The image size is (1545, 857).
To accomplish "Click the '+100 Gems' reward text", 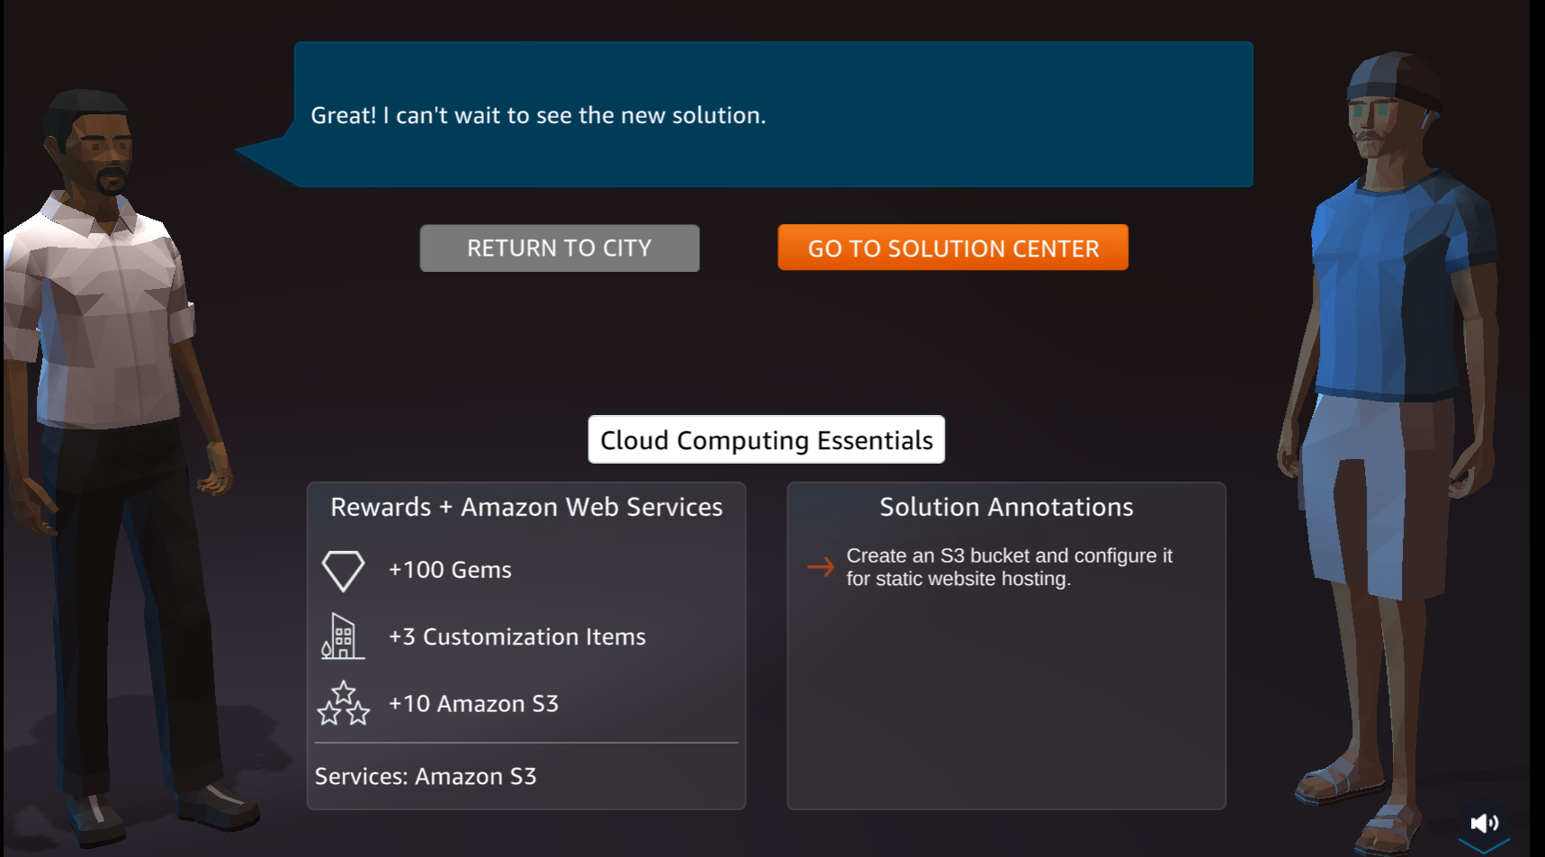I will [x=450, y=570].
